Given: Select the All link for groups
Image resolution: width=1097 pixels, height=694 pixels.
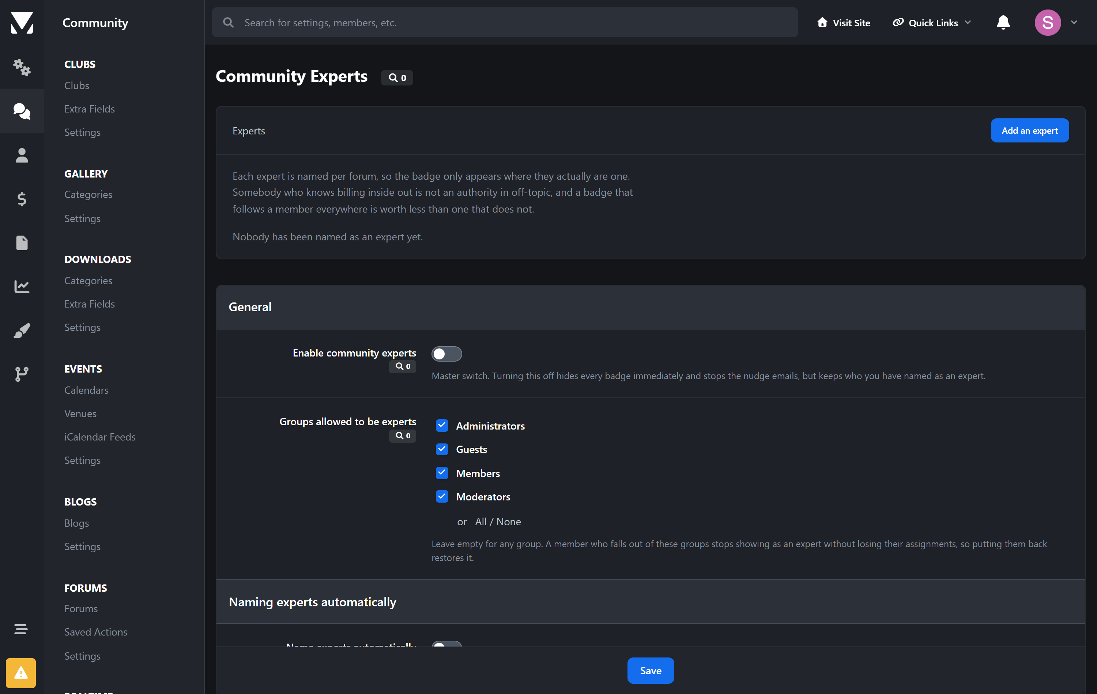Looking at the screenshot, I should pyautogui.click(x=480, y=522).
